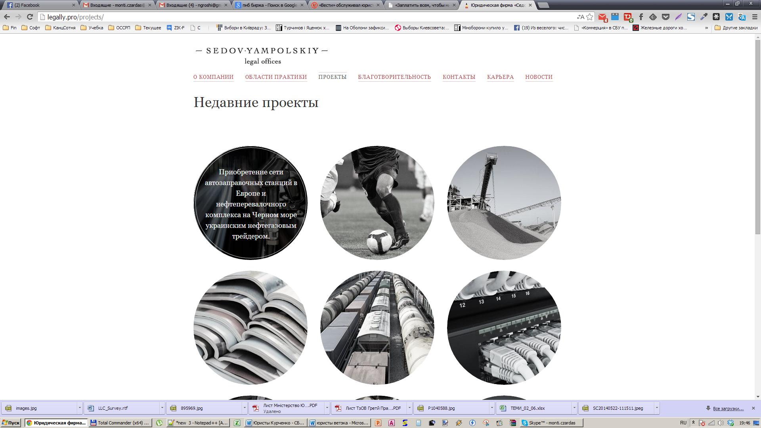761x428 pixels.
Task: Open О КОМПАНИИ menu link
Action: point(213,77)
